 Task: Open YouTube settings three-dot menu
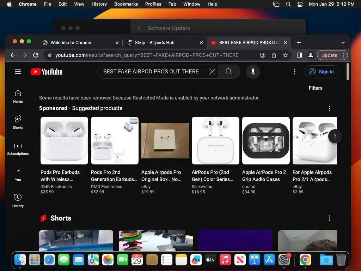[294, 72]
